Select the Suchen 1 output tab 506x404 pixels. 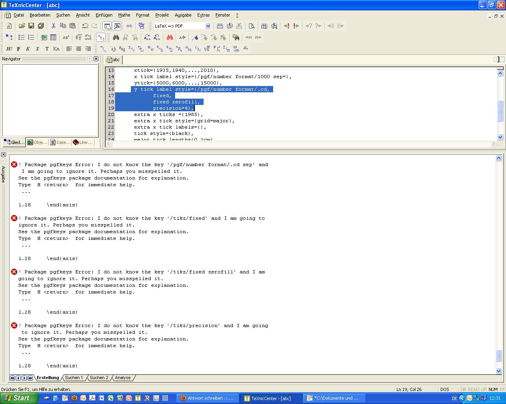point(74,378)
